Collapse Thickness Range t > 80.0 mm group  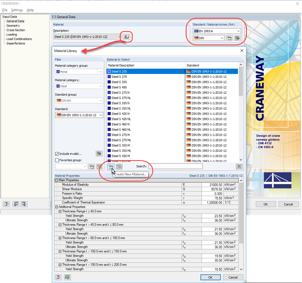[60, 238]
